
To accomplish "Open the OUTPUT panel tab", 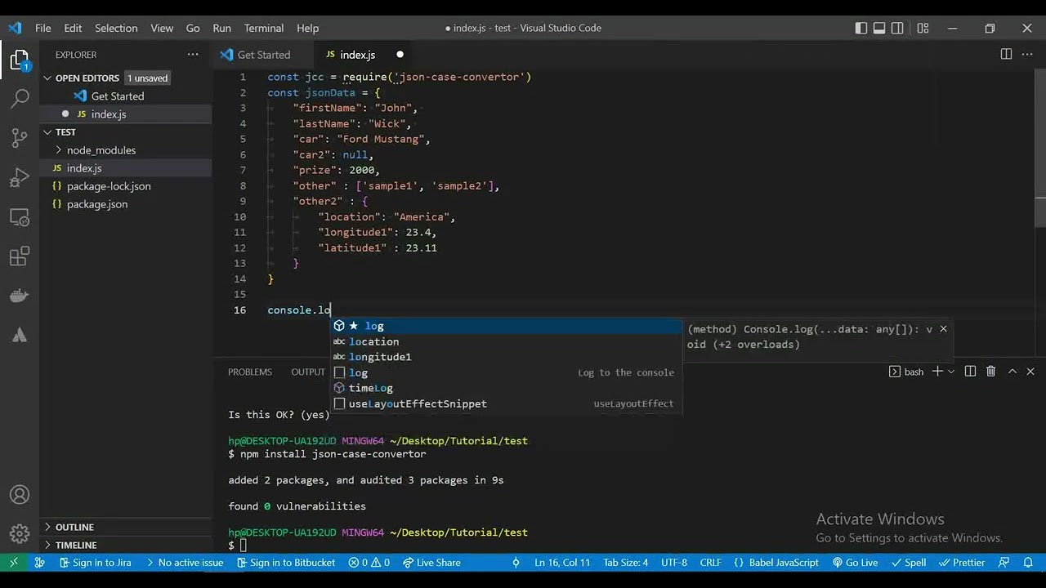I will tap(308, 372).
